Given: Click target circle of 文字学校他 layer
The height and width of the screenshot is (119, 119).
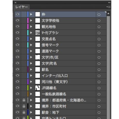Looking at the screenshot, I should tap(99, 20).
